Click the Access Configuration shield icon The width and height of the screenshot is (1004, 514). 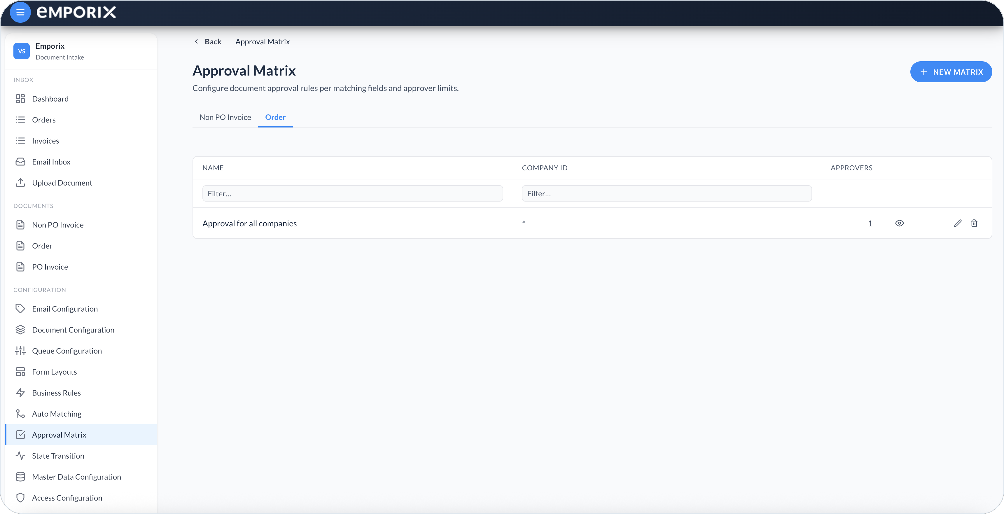tap(20, 498)
